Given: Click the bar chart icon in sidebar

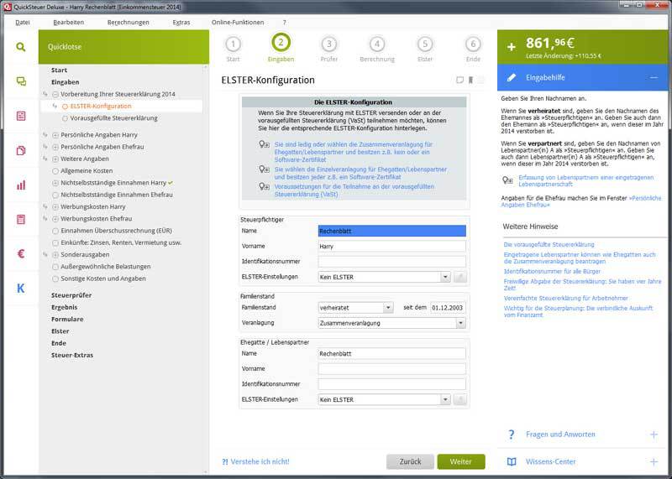Looking at the screenshot, I should [20, 185].
